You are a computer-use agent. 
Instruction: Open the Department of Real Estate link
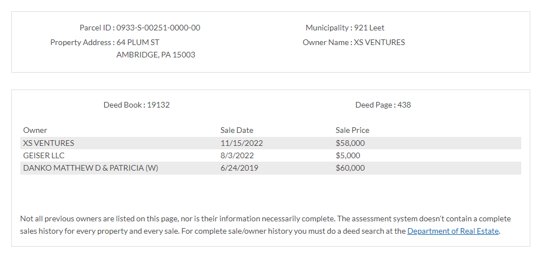click(453, 231)
